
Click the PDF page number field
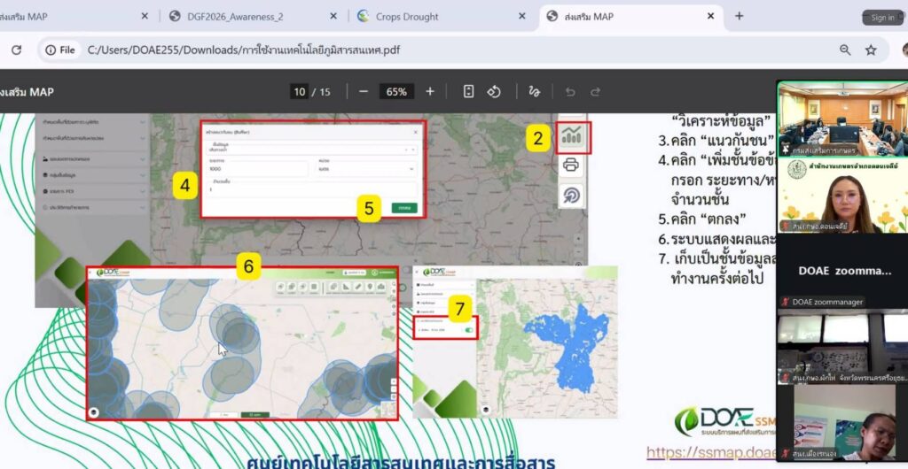coord(300,91)
